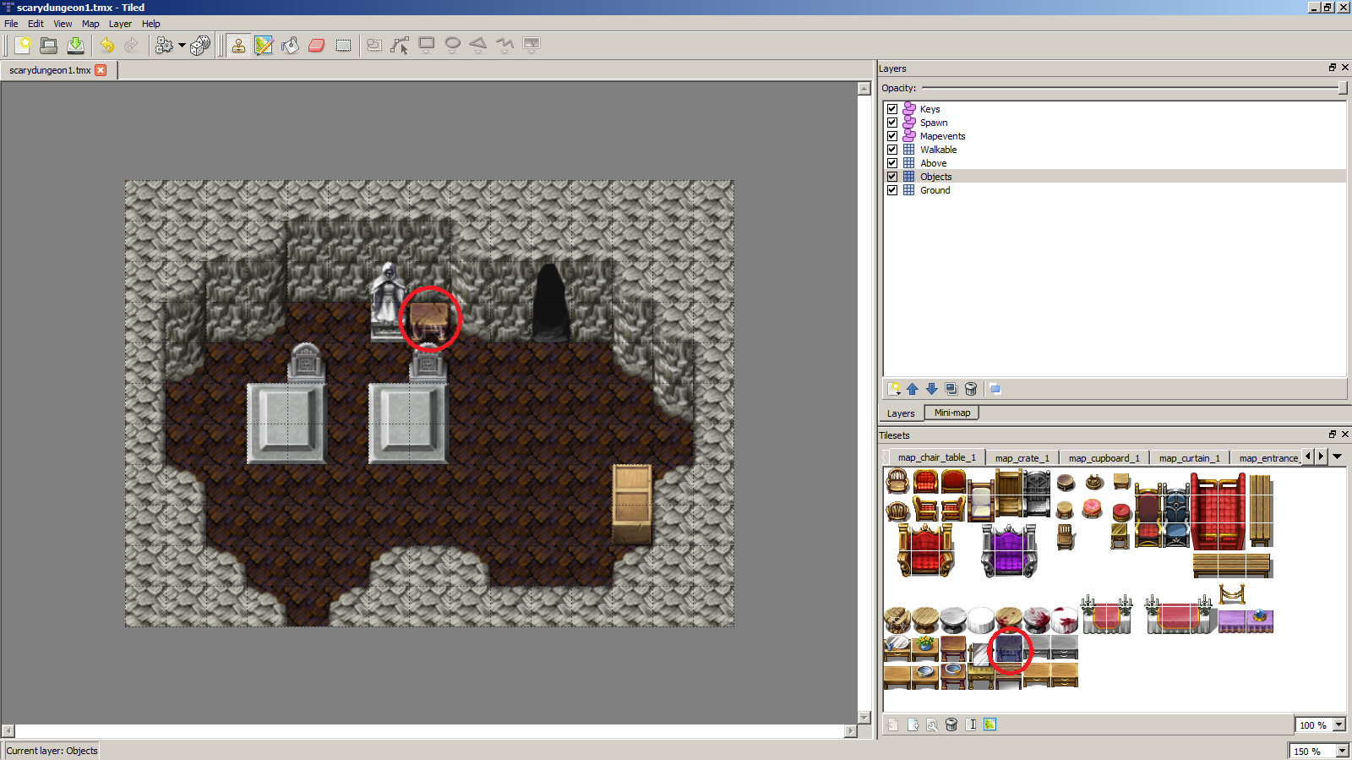
Task: Toggle visibility of Mapevents layer
Action: point(892,136)
